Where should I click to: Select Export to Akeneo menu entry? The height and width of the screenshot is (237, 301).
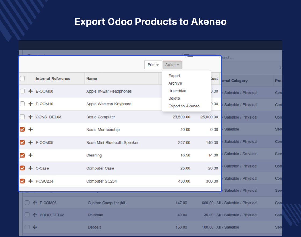click(x=184, y=106)
